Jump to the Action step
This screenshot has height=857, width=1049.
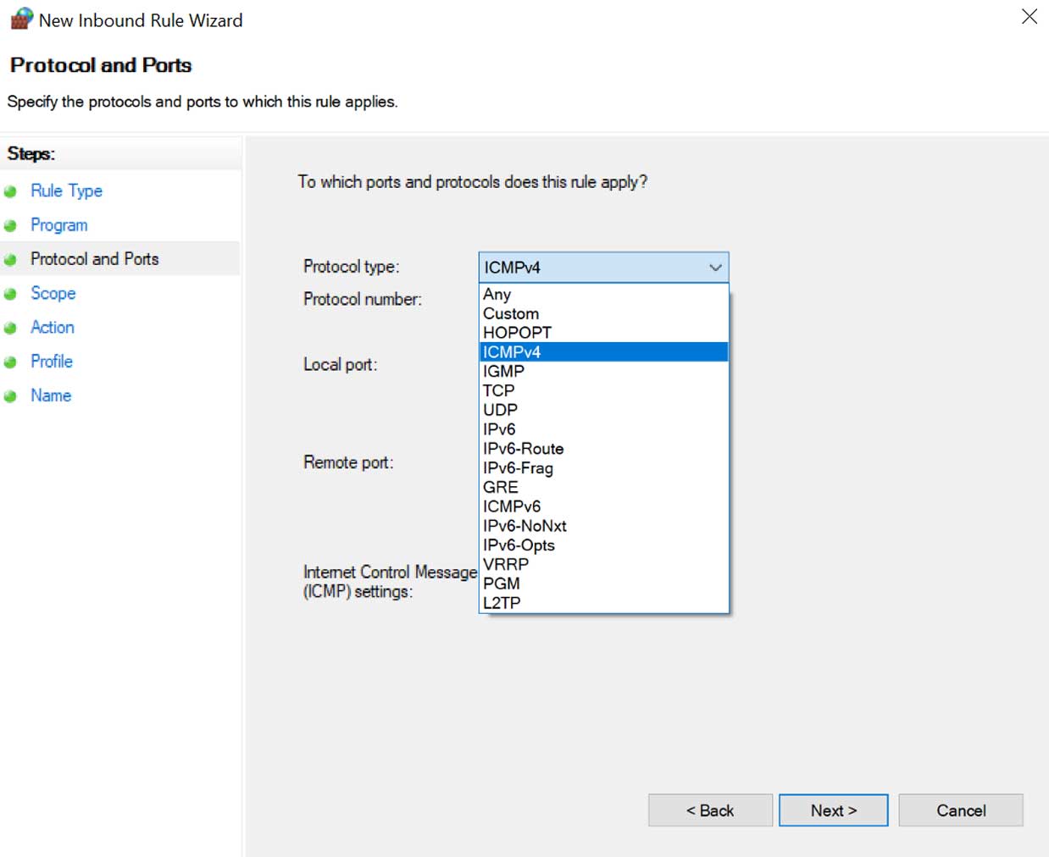[x=53, y=328]
